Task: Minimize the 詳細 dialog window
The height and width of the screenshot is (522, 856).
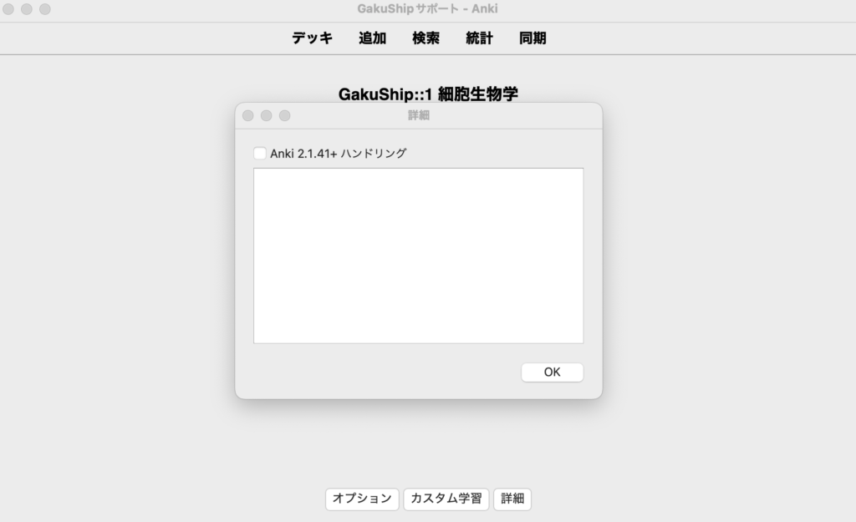Action: point(267,116)
